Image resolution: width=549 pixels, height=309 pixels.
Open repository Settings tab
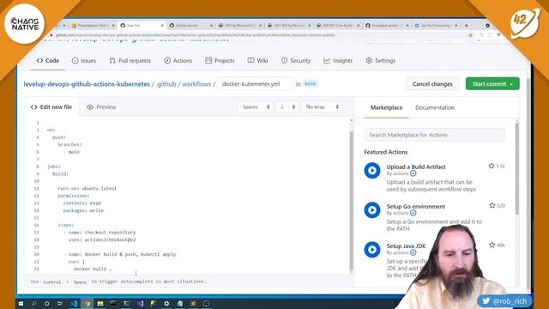click(380, 61)
